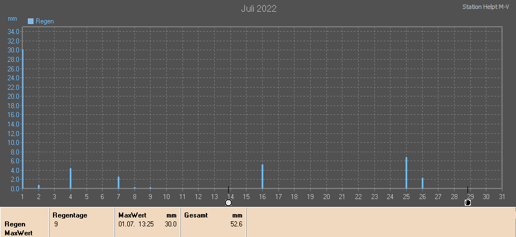
Task: Click the Regentage column header
Action: click(x=70, y=215)
